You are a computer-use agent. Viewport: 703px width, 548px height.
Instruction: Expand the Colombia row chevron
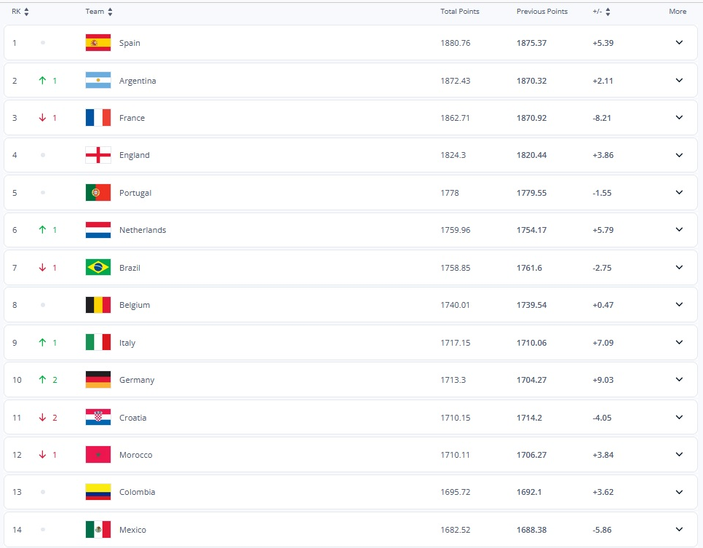tap(679, 492)
